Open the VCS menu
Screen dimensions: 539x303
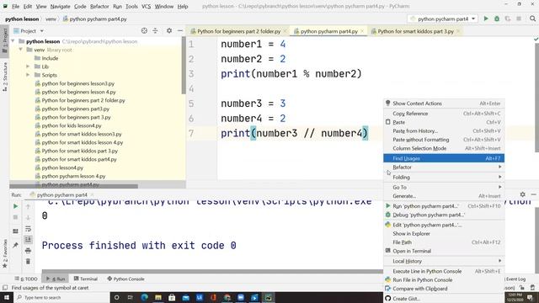pos(146,6)
